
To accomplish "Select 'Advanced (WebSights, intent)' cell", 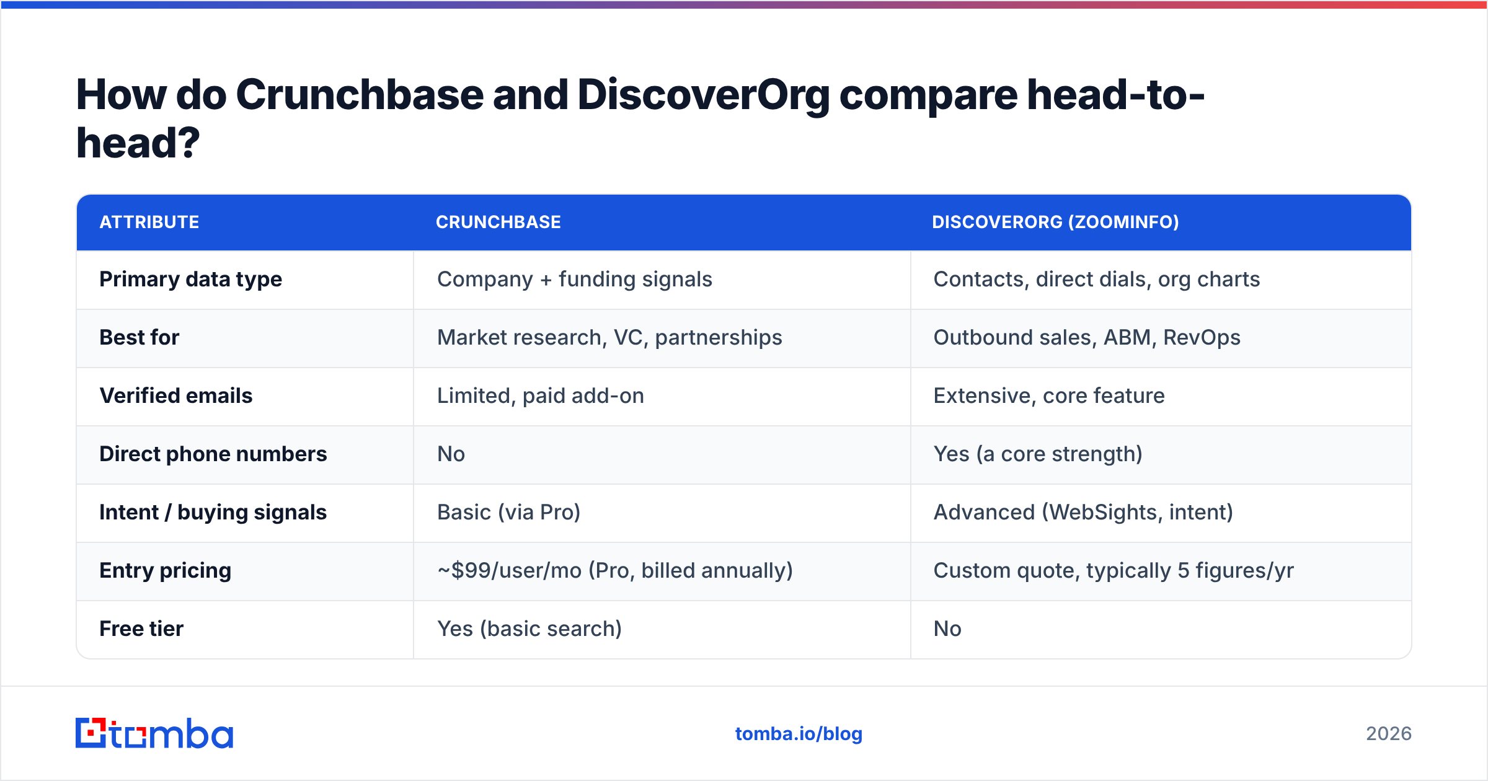I will [x=1084, y=513].
